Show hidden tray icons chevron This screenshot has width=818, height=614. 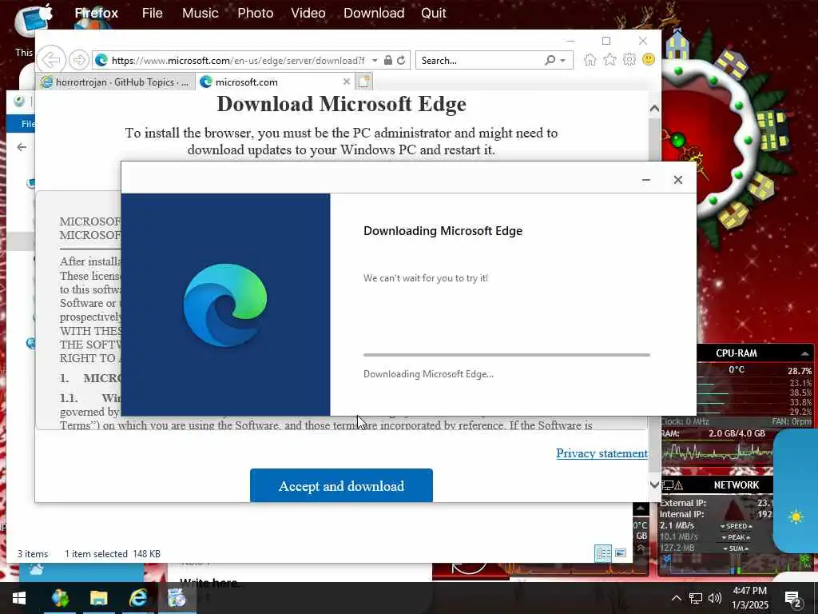[676, 598]
